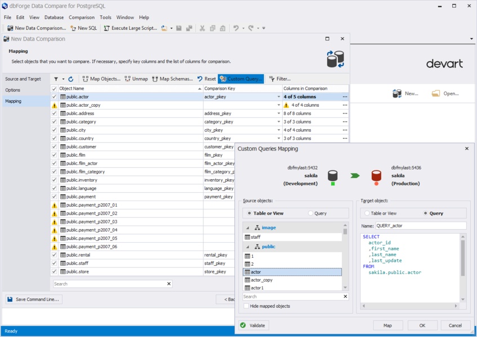Open Comparison Key dropdown for public.actor
Screen dimensions: 477x337
(x=279, y=97)
